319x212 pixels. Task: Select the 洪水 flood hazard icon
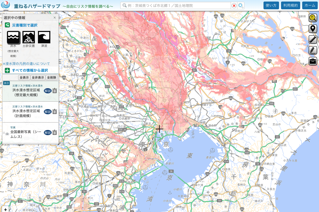click(x=13, y=37)
